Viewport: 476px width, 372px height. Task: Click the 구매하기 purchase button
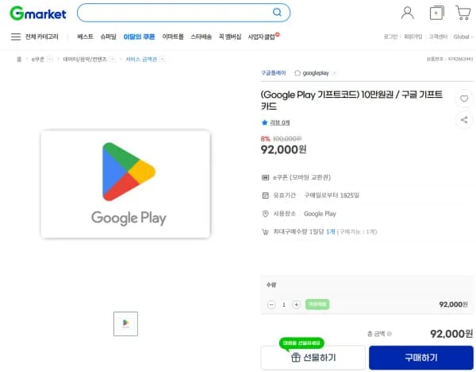click(x=421, y=358)
